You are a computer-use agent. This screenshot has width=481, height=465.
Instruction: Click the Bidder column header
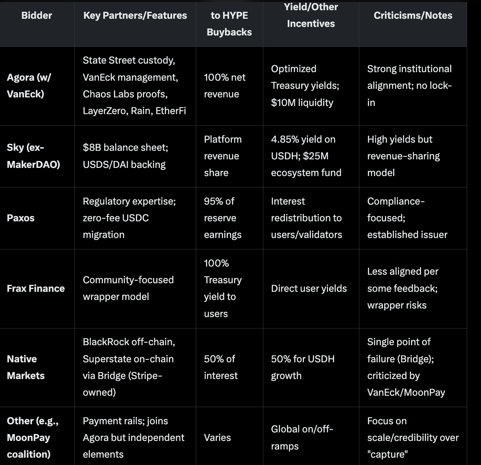(37, 15)
